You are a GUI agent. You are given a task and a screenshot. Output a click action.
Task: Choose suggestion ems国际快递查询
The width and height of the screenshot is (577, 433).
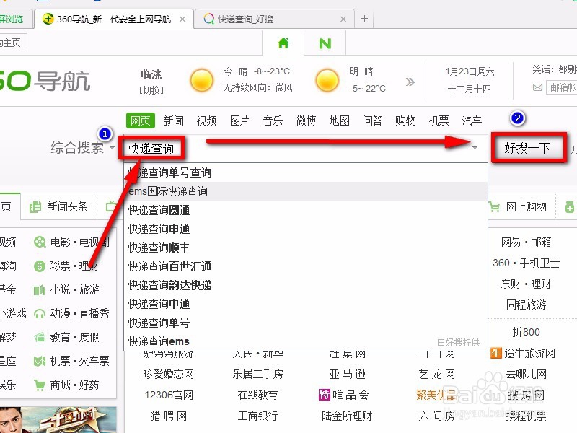[306, 191]
